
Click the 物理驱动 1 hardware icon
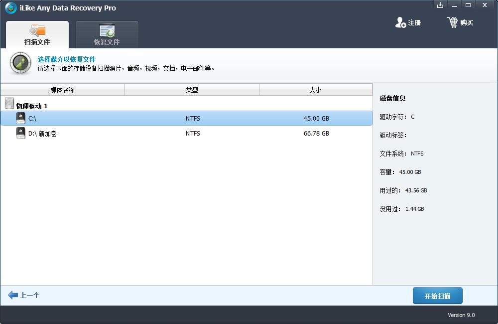(x=8, y=103)
